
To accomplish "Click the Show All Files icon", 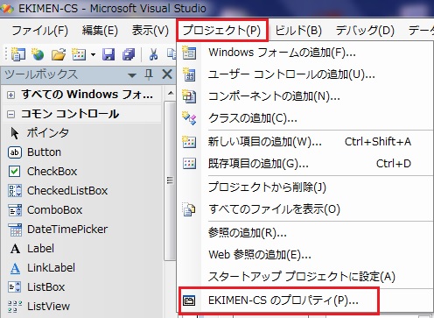I will coord(189,209).
